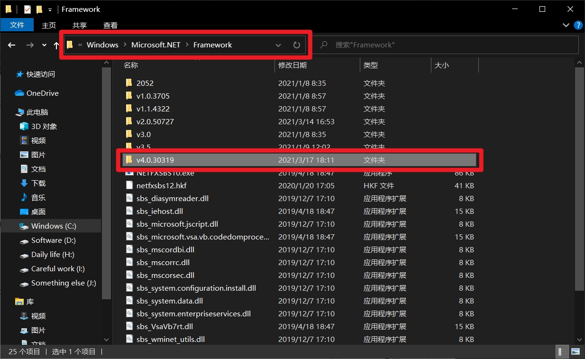
Task: Go up one folder level
Action: tap(56, 45)
